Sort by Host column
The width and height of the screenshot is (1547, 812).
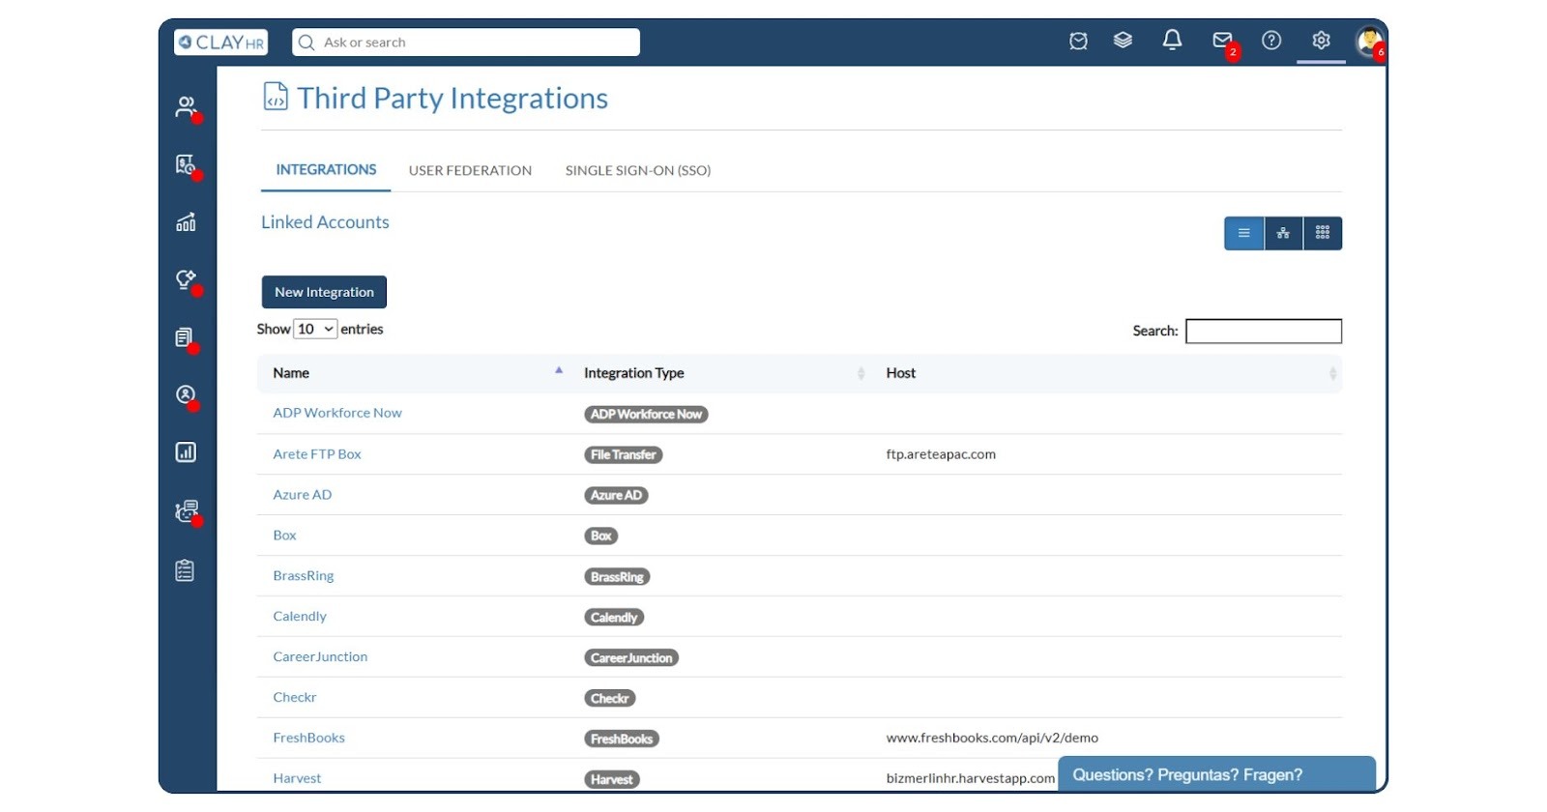point(1108,373)
